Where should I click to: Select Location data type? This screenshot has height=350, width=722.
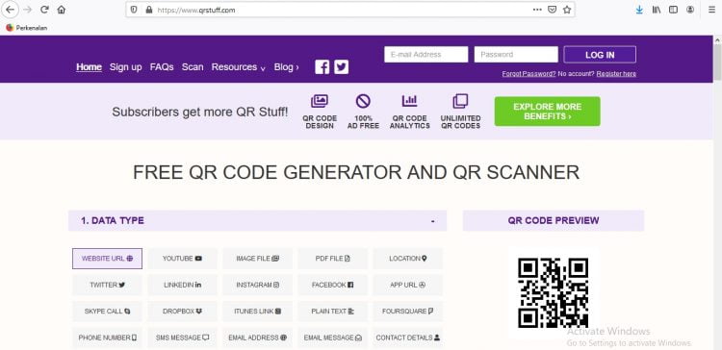point(408,259)
